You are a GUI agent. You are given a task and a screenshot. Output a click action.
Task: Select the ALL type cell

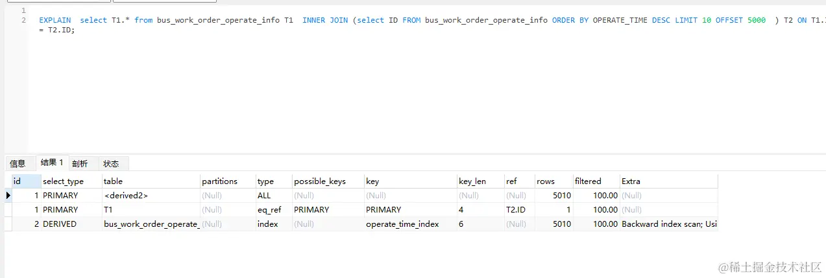(274, 195)
